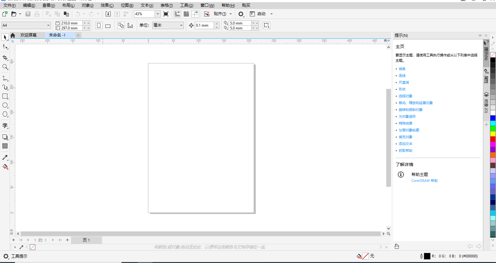Open the units 毫米 dropdown
Viewport: 496px width, 263px height.
[x=181, y=25]
